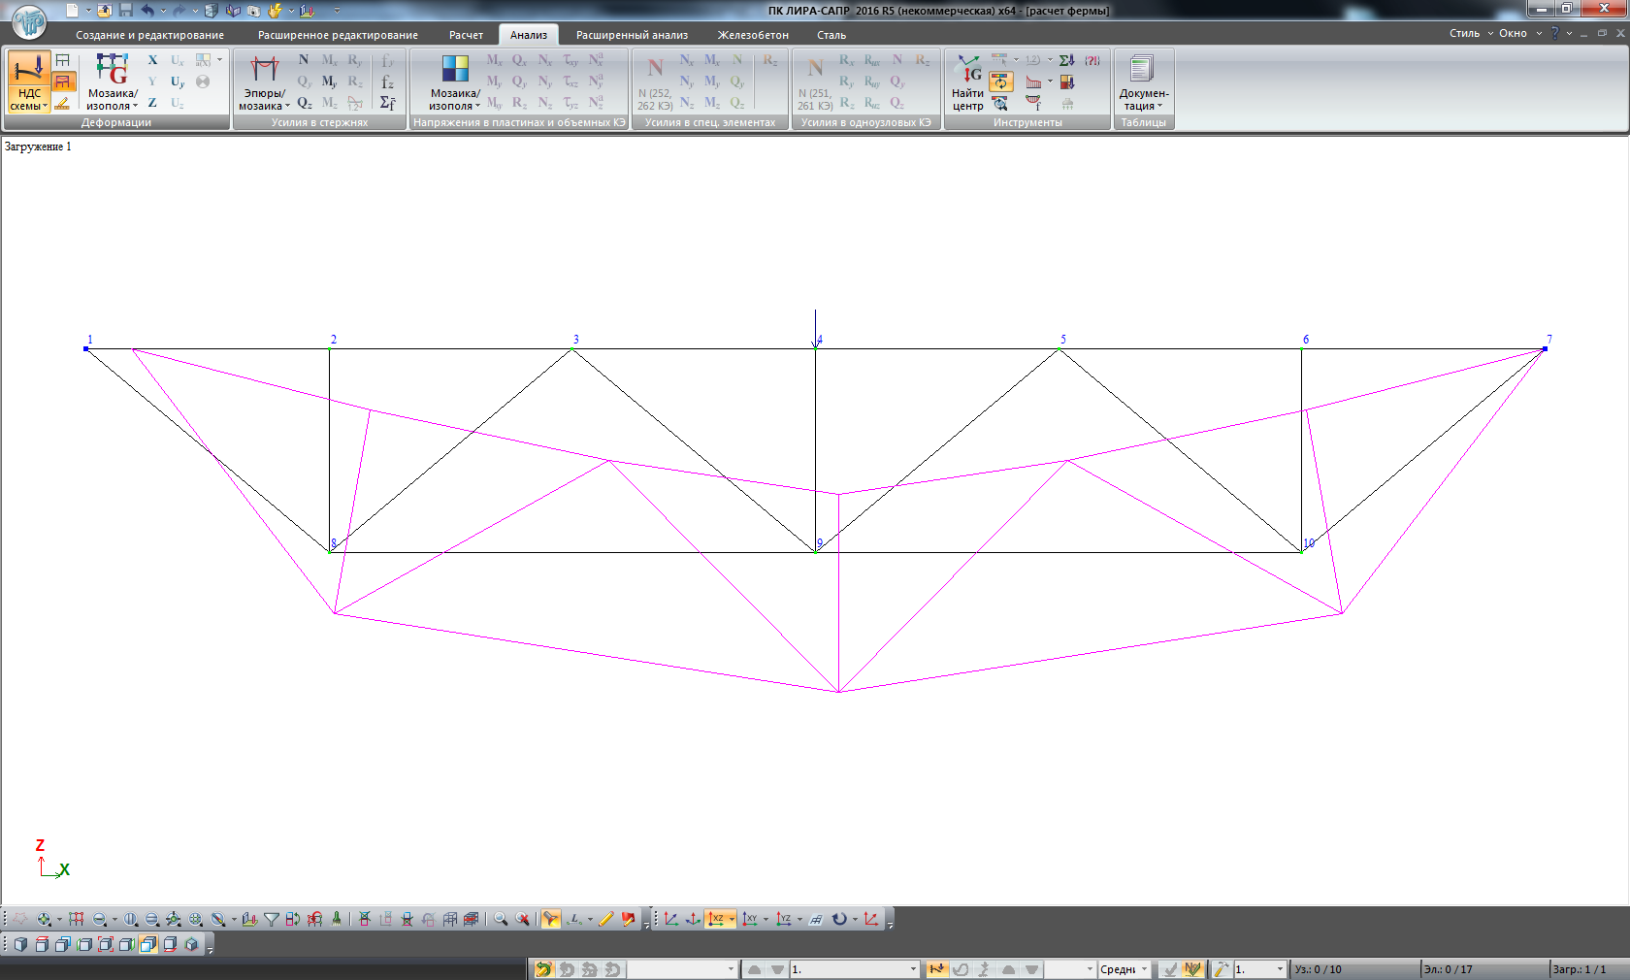Select the XY projection view button
This screenshot has height=980, width=1630.
(749, 919)
